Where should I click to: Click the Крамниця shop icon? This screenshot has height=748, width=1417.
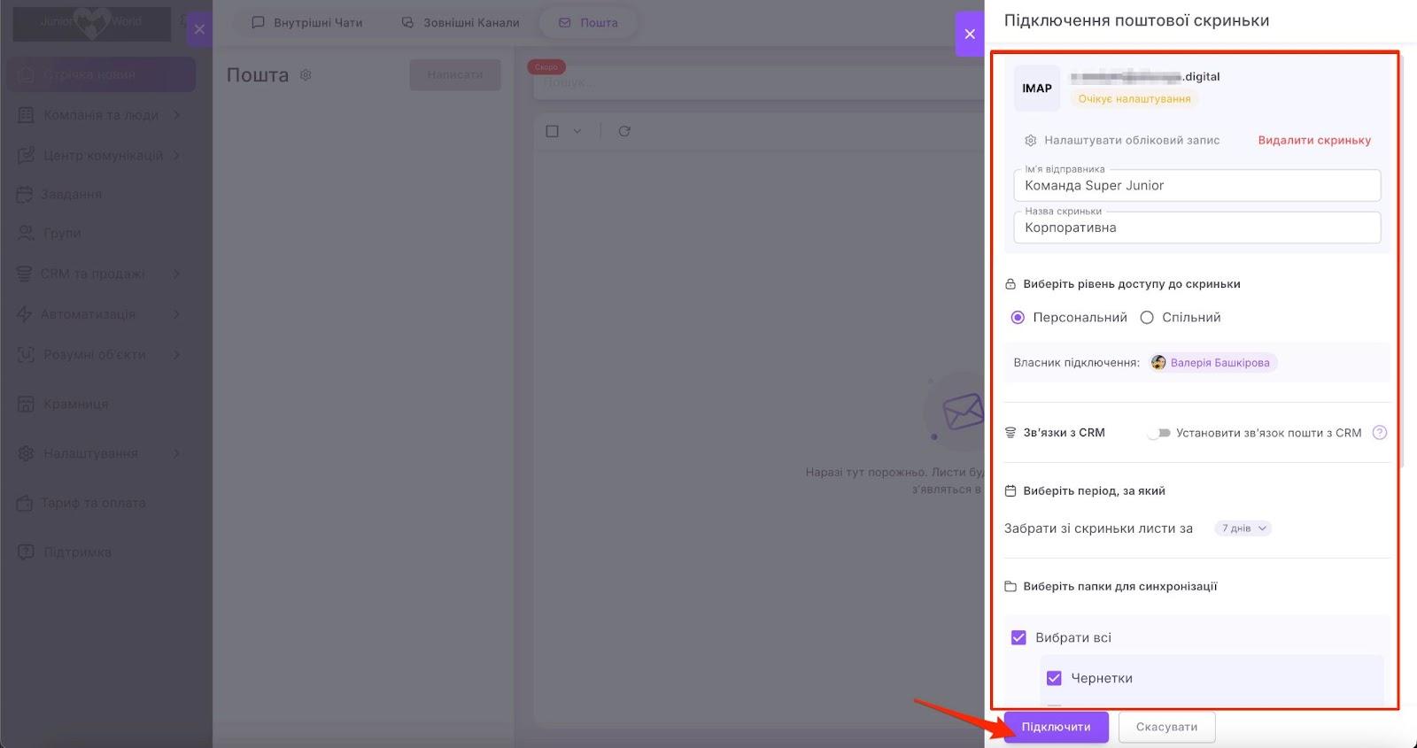(26, 405)
